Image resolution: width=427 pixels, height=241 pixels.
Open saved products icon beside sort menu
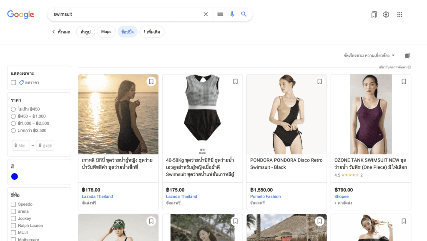pyautogui.click(x=407, y=55)
